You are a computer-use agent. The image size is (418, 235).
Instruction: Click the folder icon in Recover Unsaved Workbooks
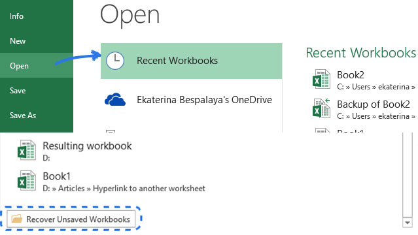[x=17, y=219]
